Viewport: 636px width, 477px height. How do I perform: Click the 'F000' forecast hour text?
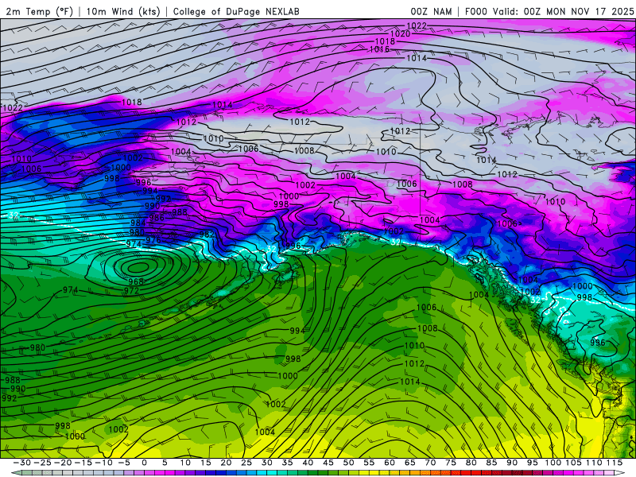[475, 11]
